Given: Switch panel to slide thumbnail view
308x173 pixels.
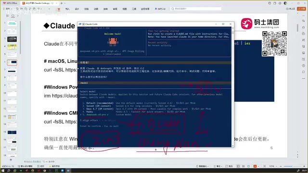Looking at the screenshot, I should point(13,16).
